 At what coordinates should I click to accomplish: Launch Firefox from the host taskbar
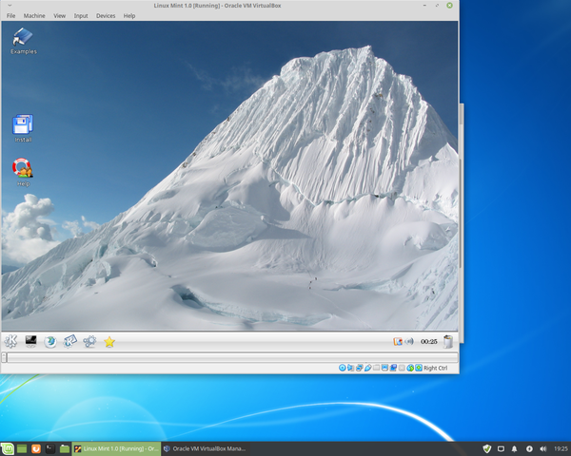click(x=36, y=448)
